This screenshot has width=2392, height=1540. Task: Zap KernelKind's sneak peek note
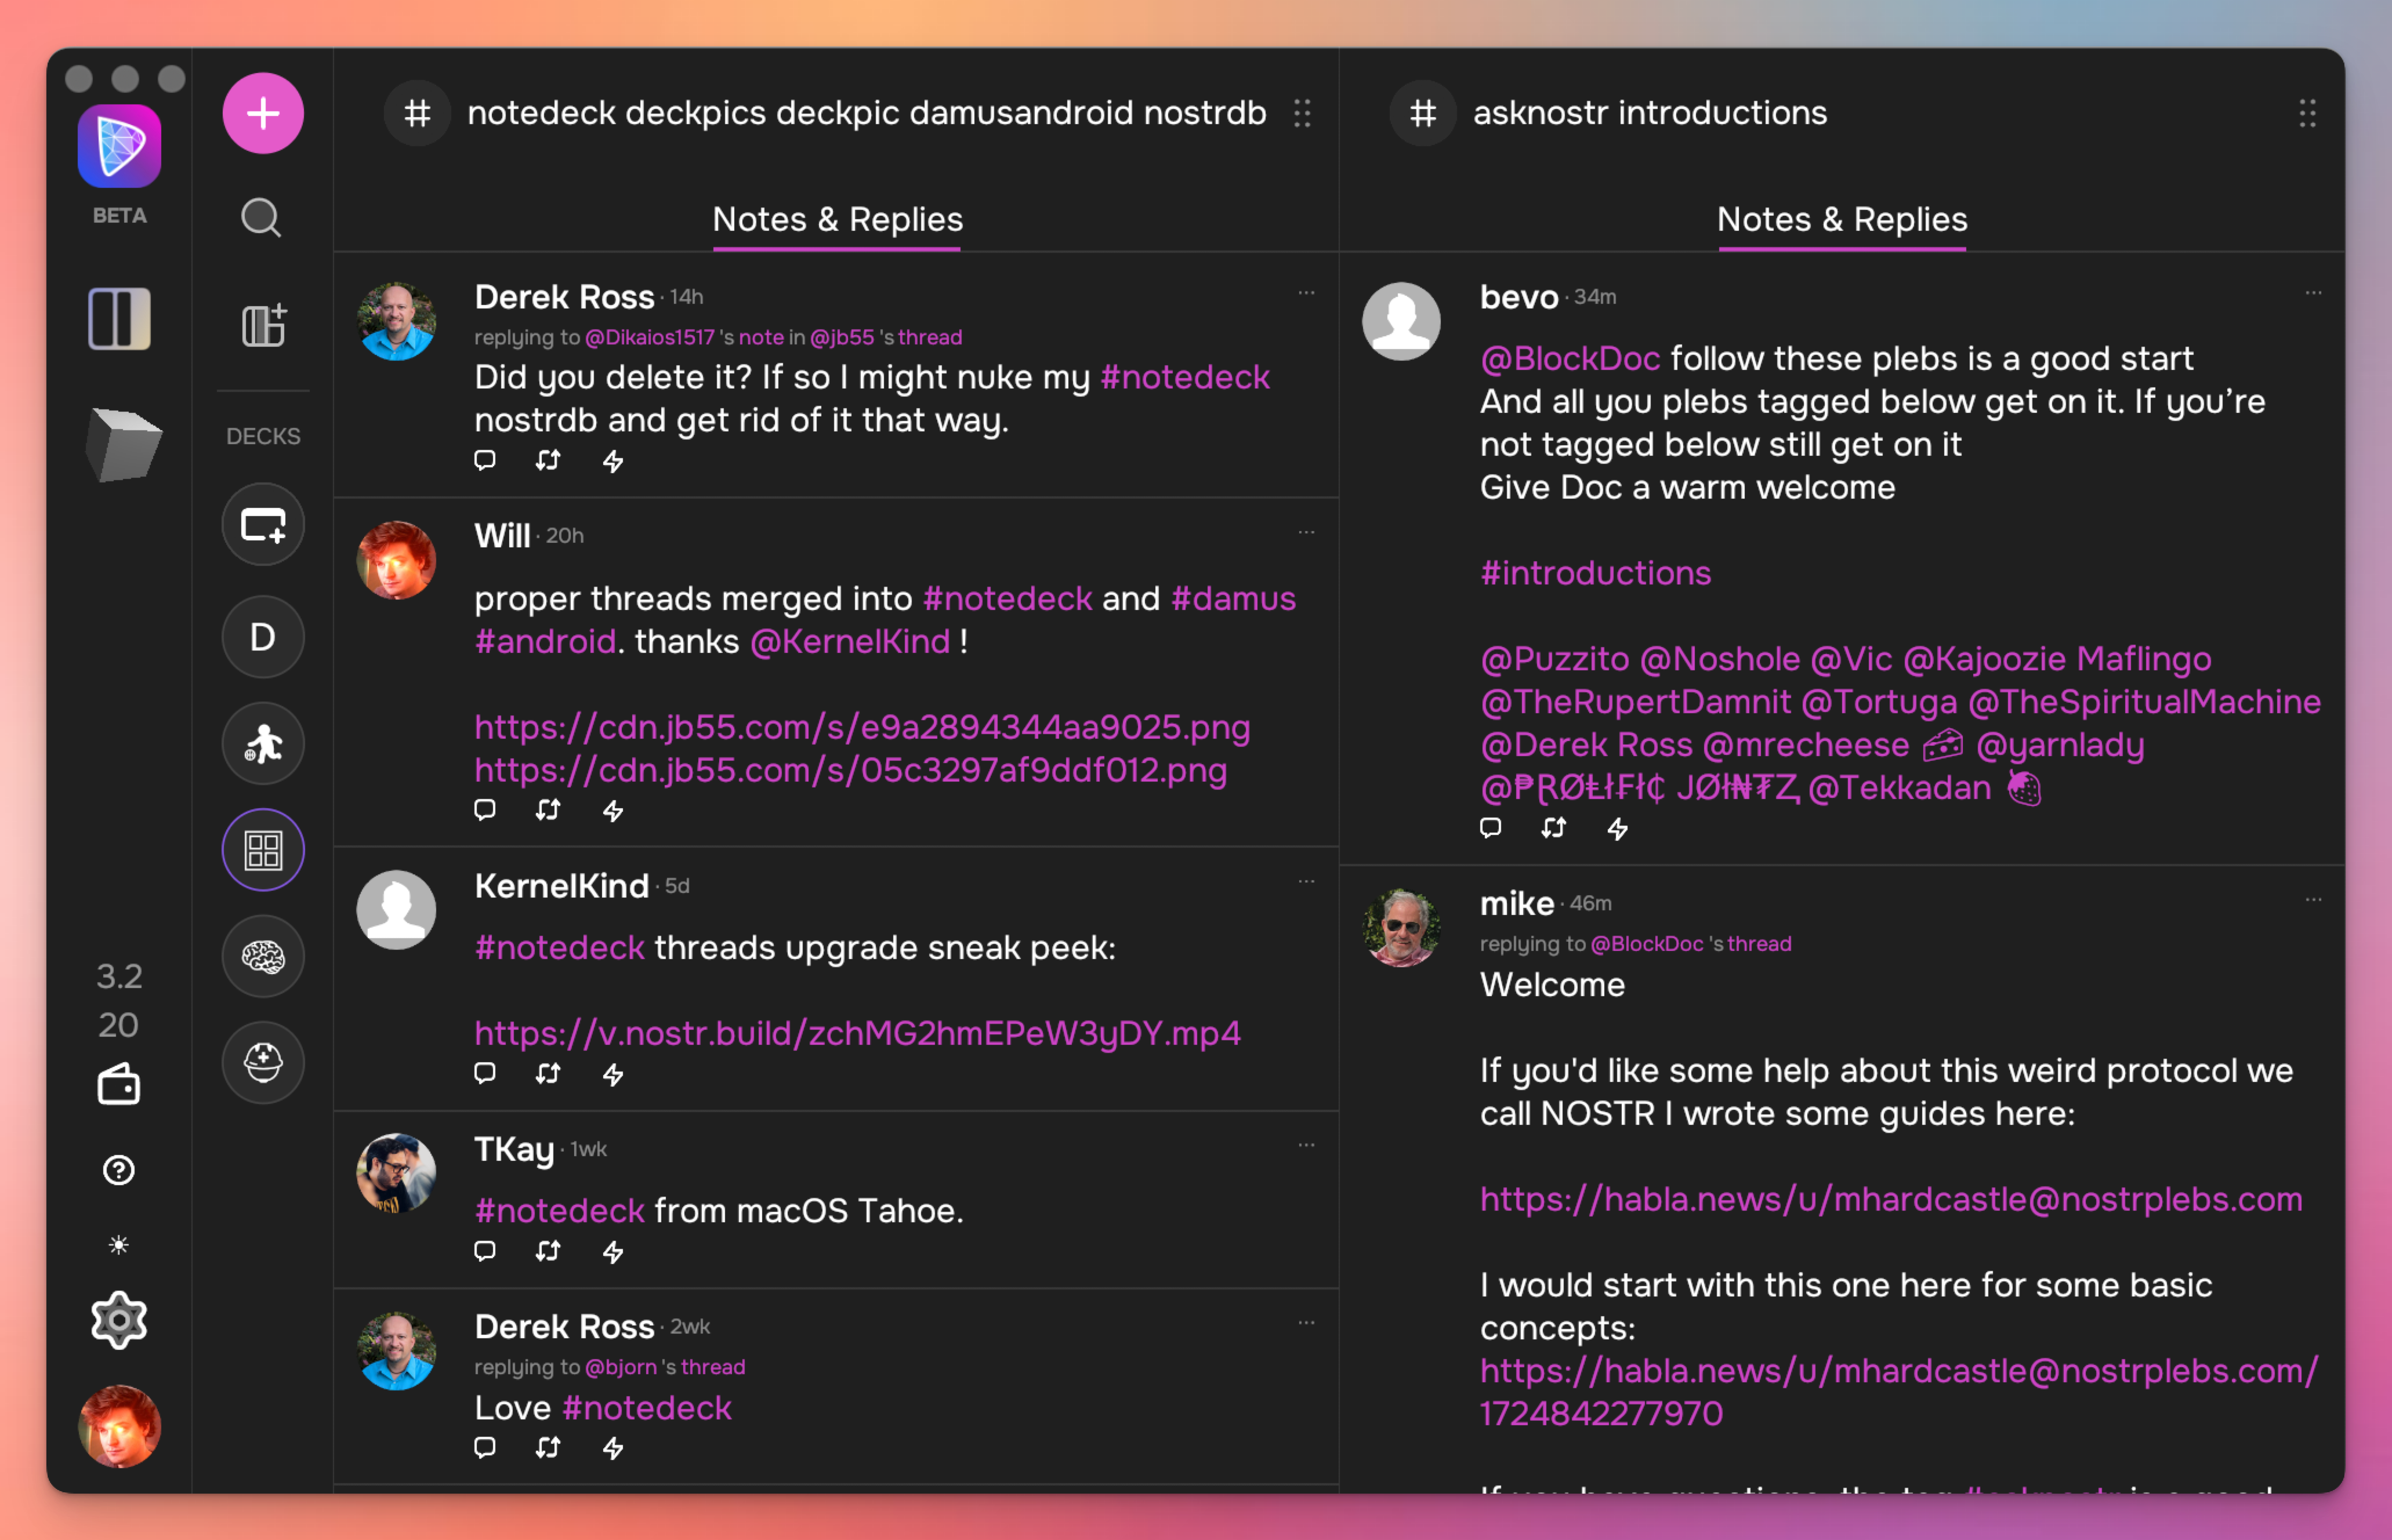(613, 1075)
